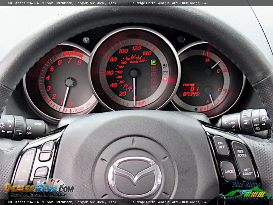
Task: Click the fog lamp icon on the left stalk
Action: (29, 128)
